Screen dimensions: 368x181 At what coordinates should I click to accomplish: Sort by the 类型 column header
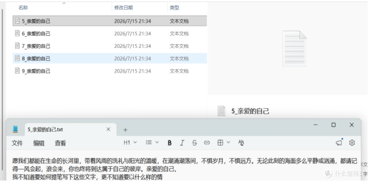[x=174, y=8]
